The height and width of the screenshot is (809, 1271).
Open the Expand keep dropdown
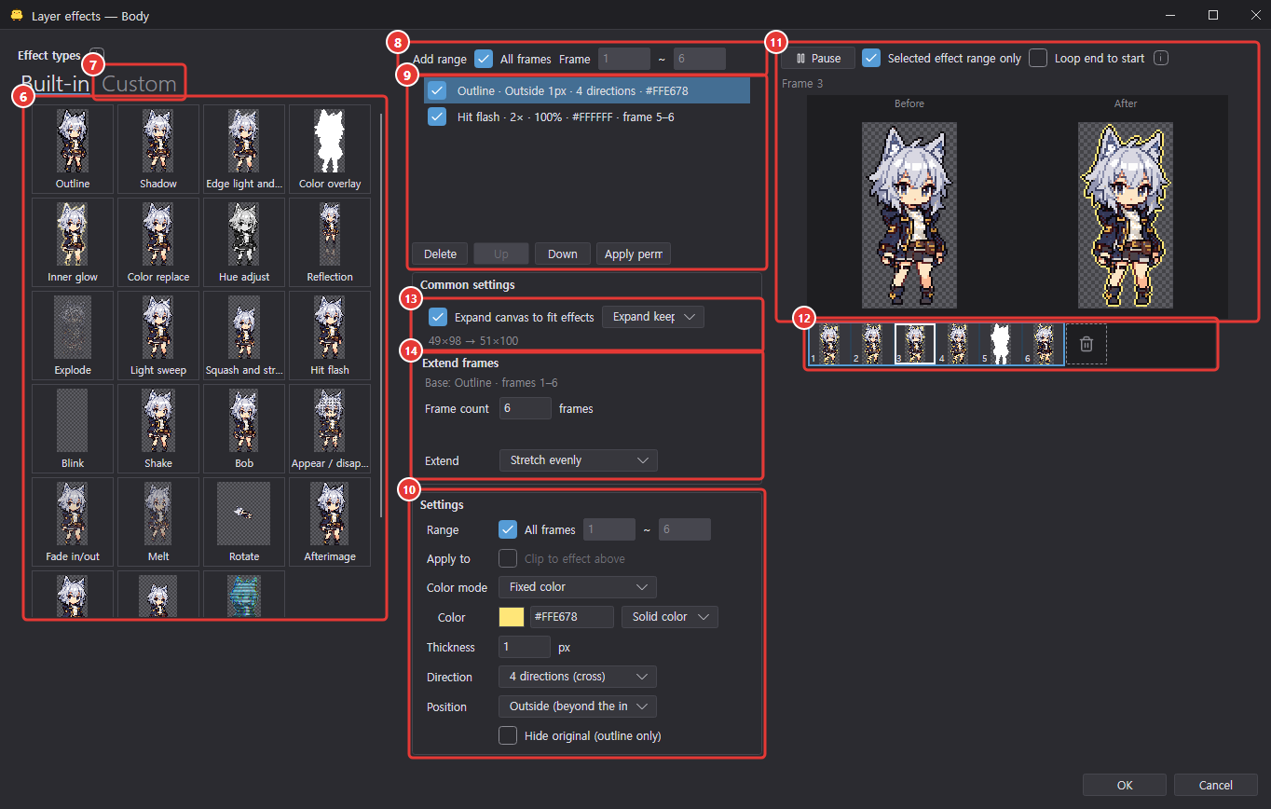coord(653,317)
